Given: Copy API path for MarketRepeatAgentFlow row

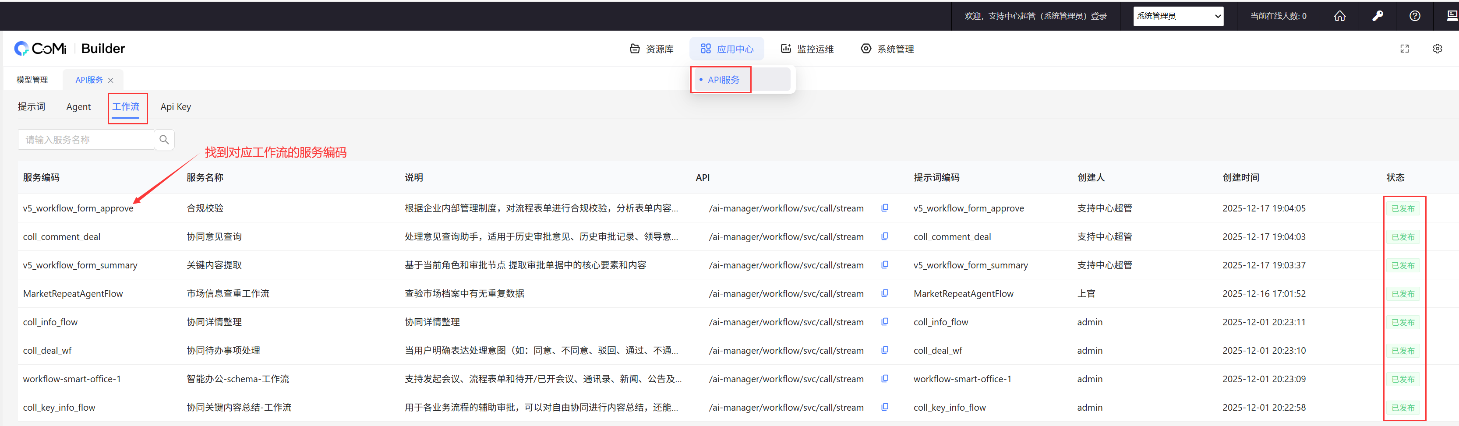Looking at the screenshot, I should point(884,293).
